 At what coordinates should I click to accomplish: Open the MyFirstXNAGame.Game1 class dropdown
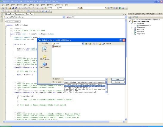64,17
